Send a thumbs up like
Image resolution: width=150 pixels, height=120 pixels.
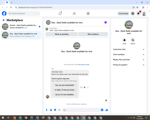pyautogui.click(x=107, y=110)
